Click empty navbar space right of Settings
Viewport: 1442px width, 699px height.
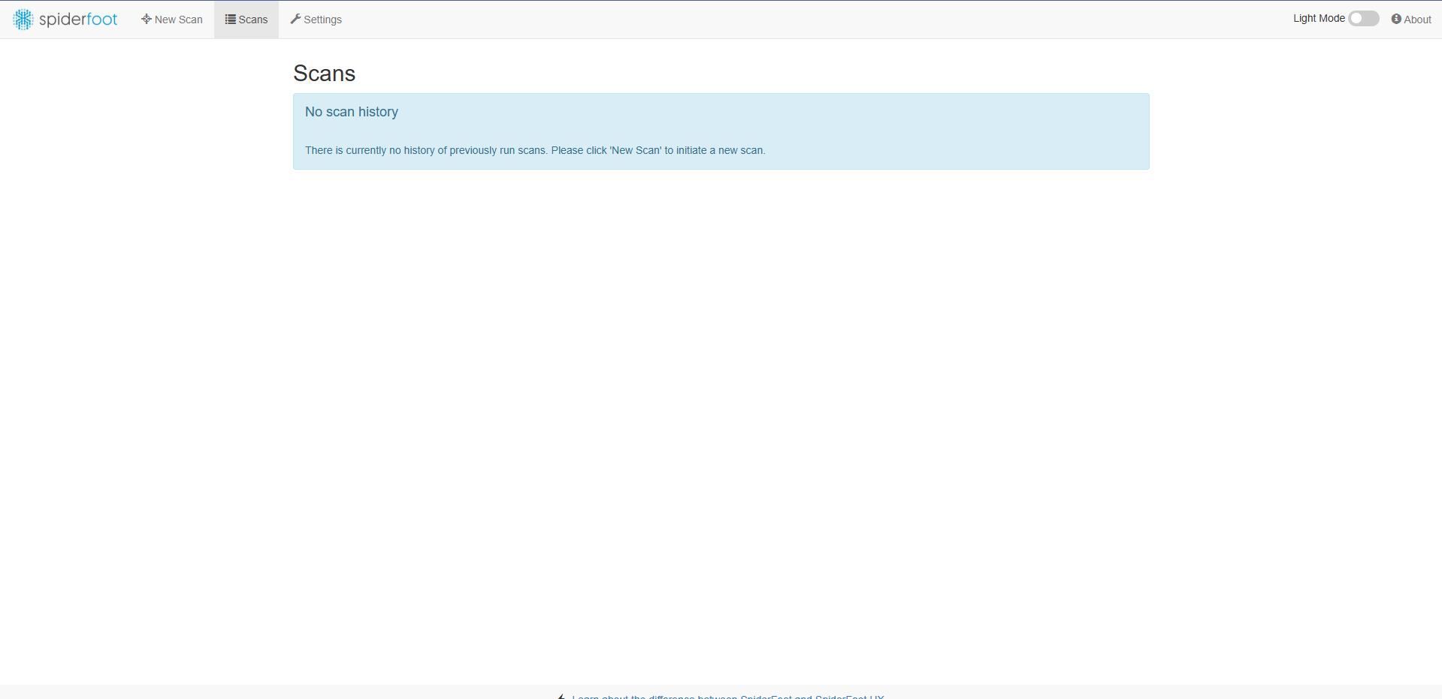[x=751, y=20]
